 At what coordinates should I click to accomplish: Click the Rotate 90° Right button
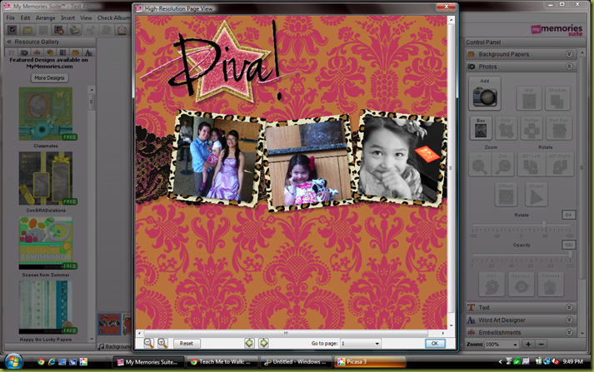click(560, 164)
